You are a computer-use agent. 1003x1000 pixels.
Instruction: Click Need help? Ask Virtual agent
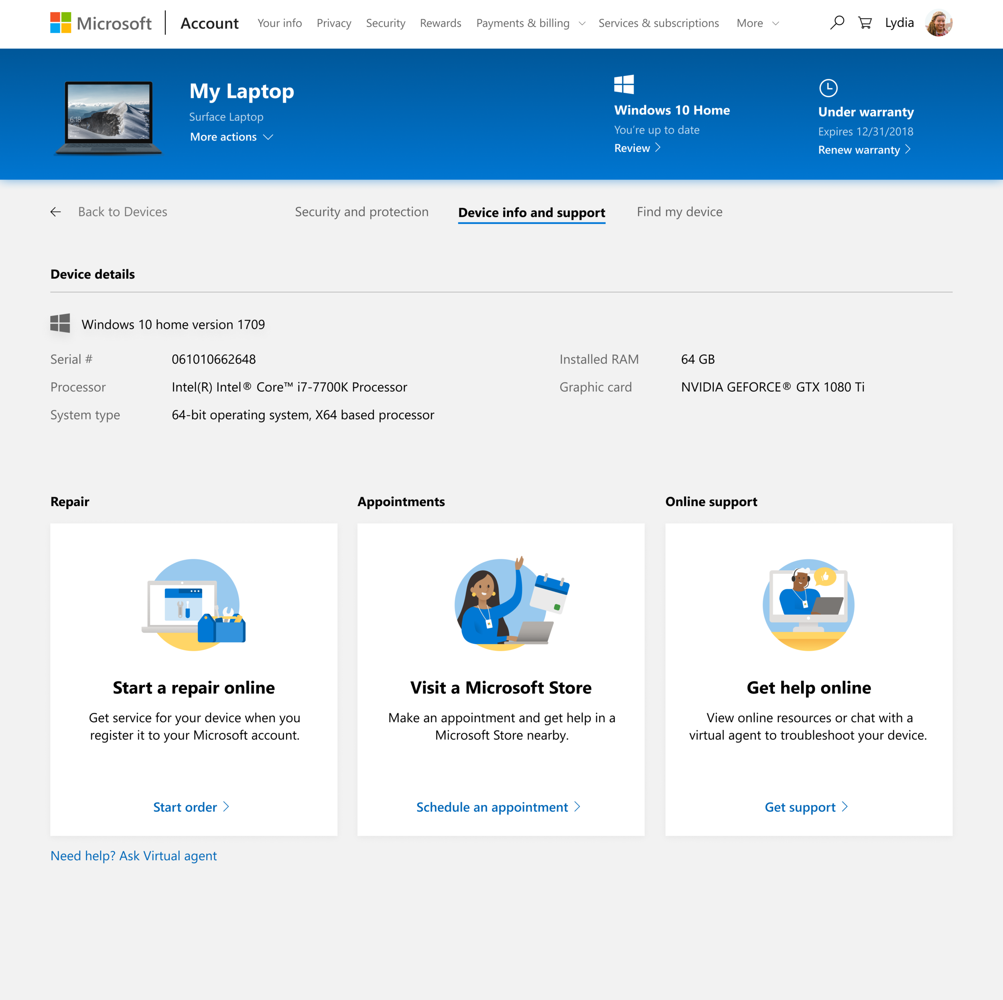134,855
